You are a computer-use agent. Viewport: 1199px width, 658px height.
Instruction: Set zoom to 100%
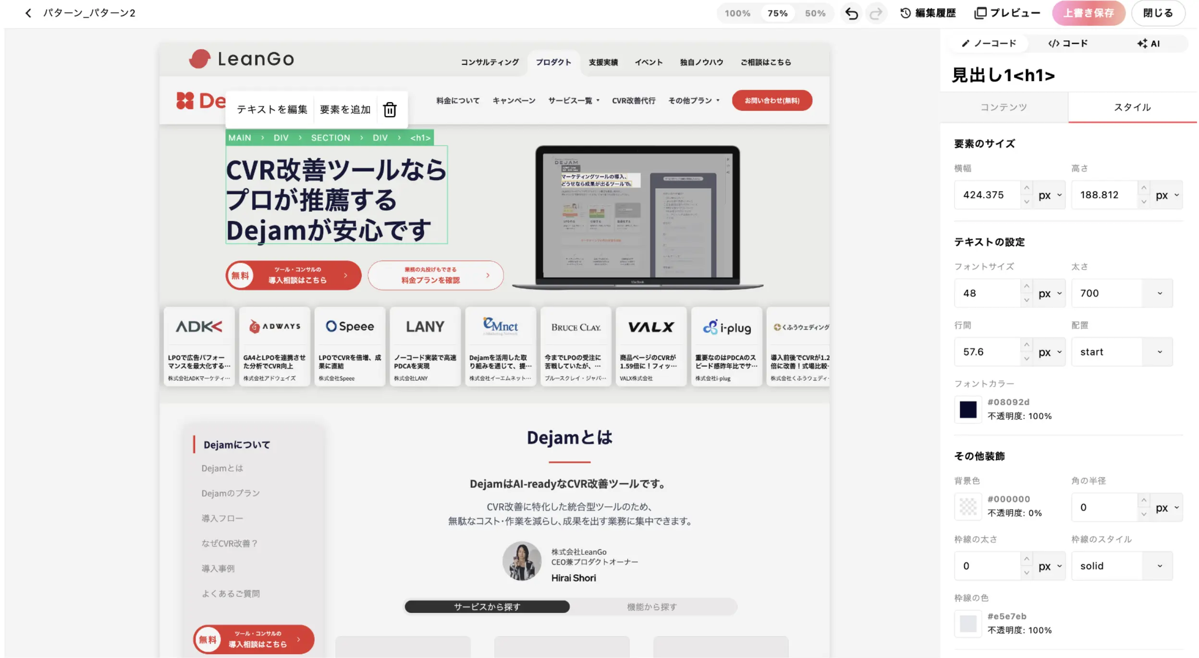point(737,13)
